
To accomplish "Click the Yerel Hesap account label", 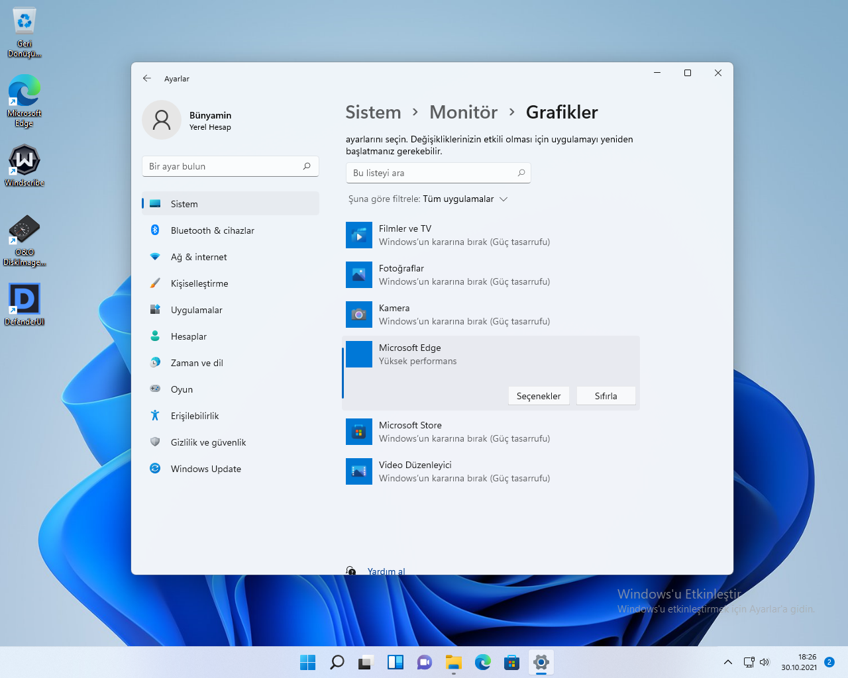I will pyautogui.click(x=210, y=127).
